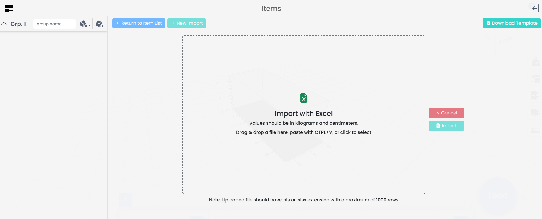Focus the group name input field

(54, 24)
